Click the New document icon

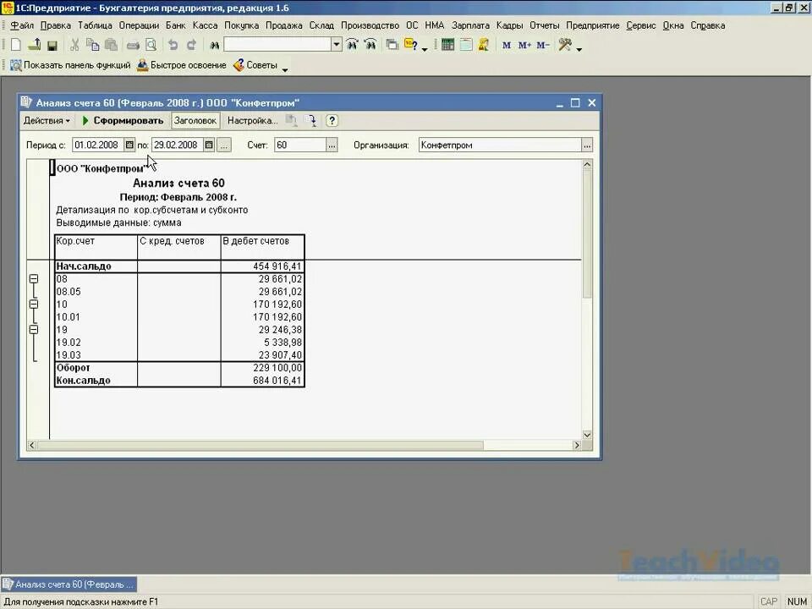tap(15, 45)
